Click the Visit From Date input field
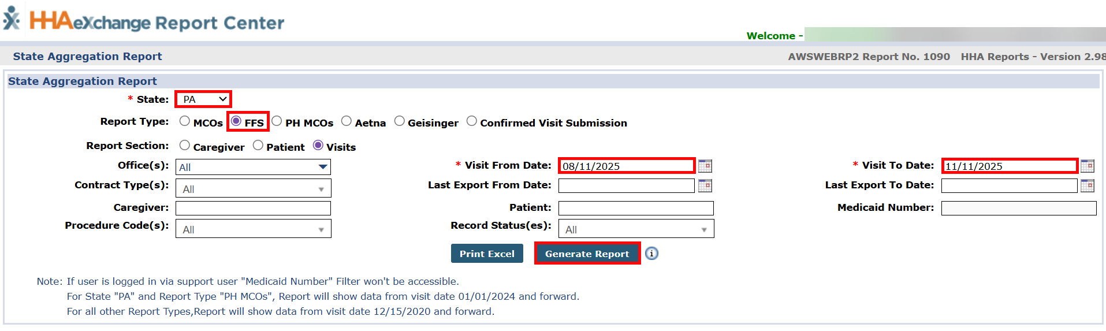Image resolution: width=1106 pixels, height=331 pixels. coord(626,166)
